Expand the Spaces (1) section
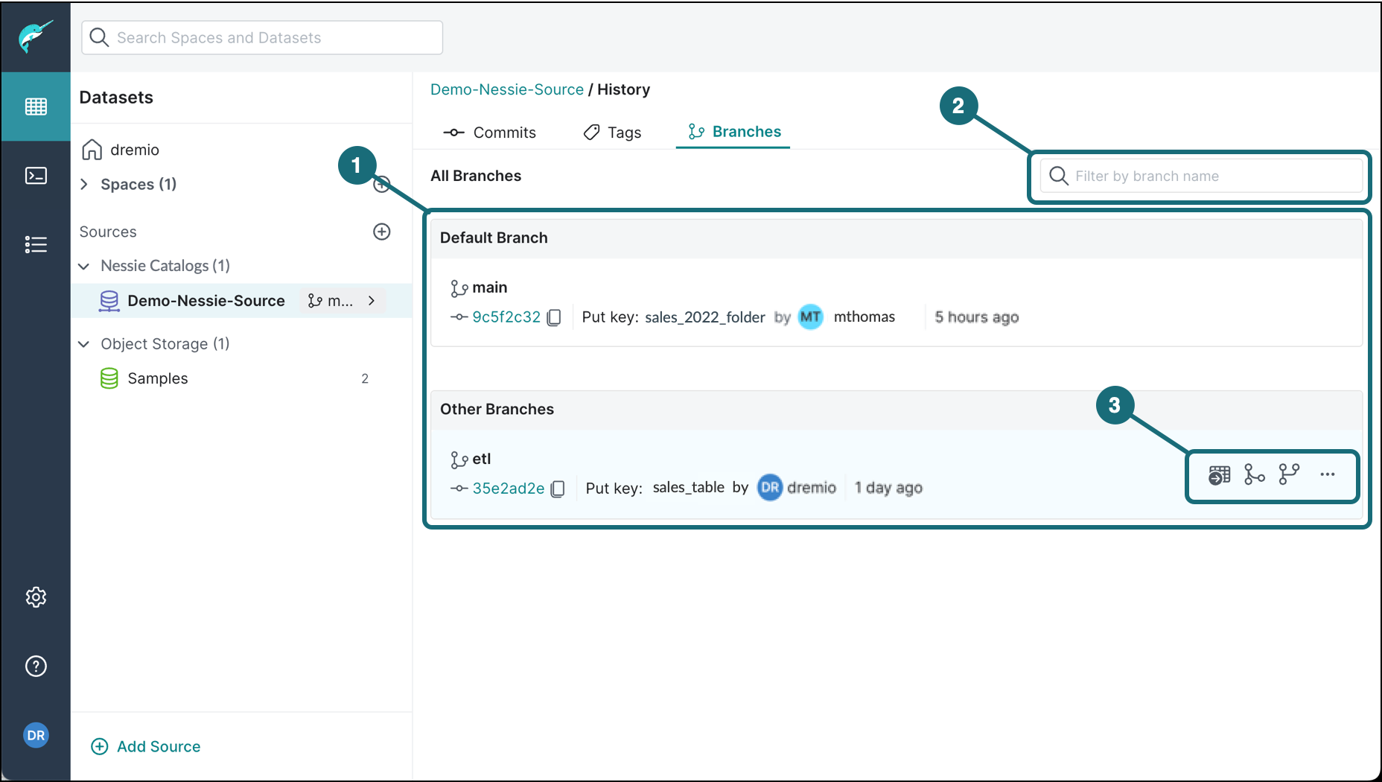The height and width of the screenshot is (782, 1382). click(84, 184)
